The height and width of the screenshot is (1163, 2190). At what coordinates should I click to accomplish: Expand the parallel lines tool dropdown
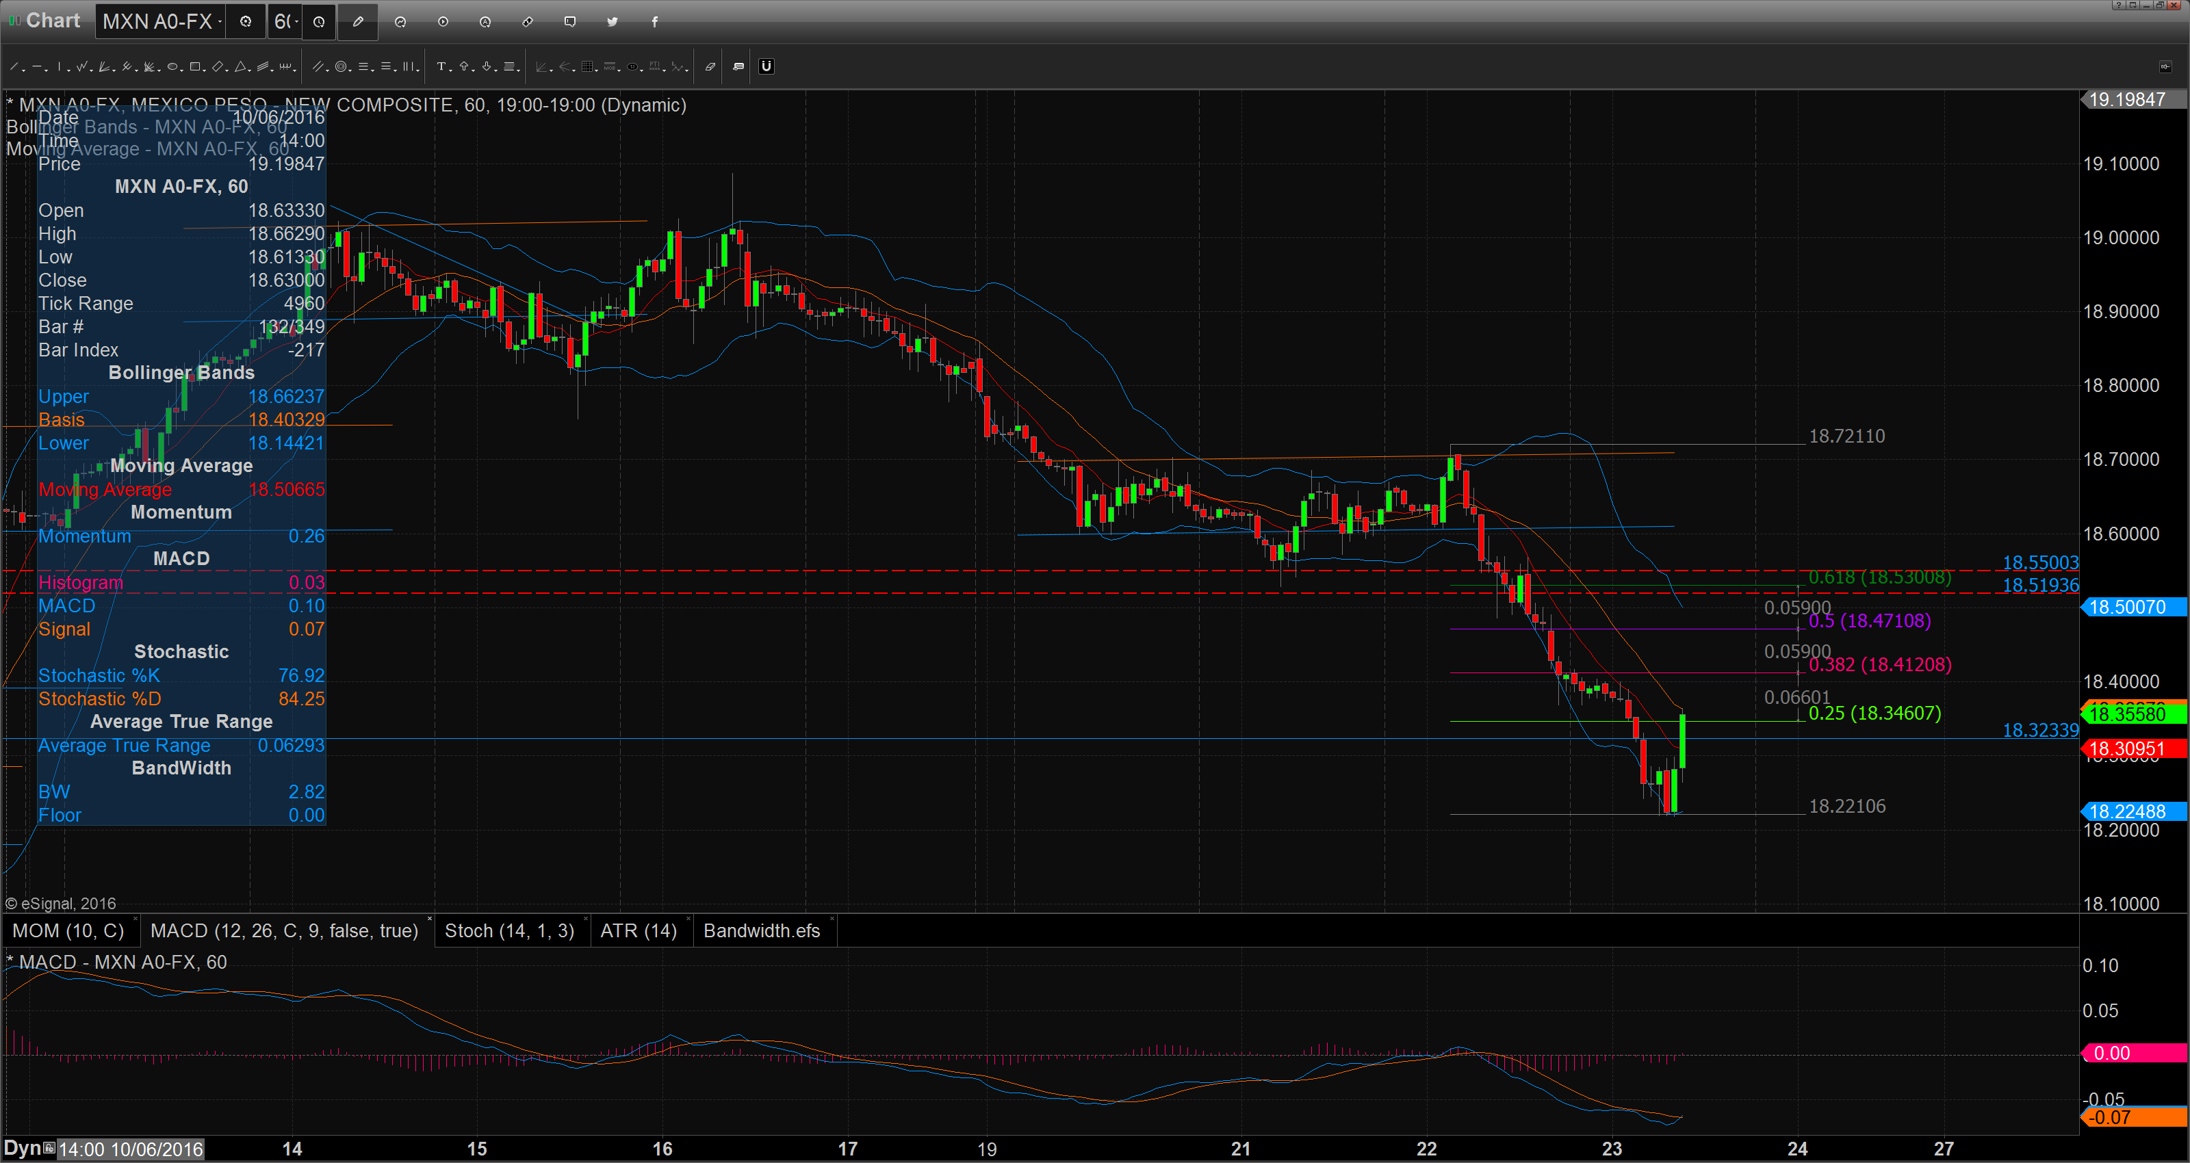coord(327,70)
